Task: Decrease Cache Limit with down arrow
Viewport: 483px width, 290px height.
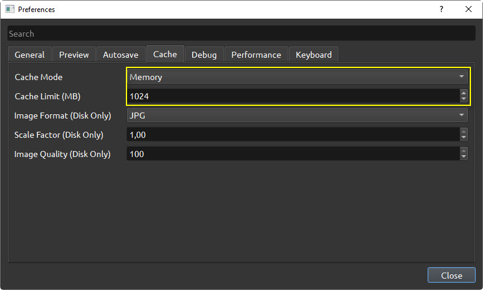Action: (x=464, y=99)
